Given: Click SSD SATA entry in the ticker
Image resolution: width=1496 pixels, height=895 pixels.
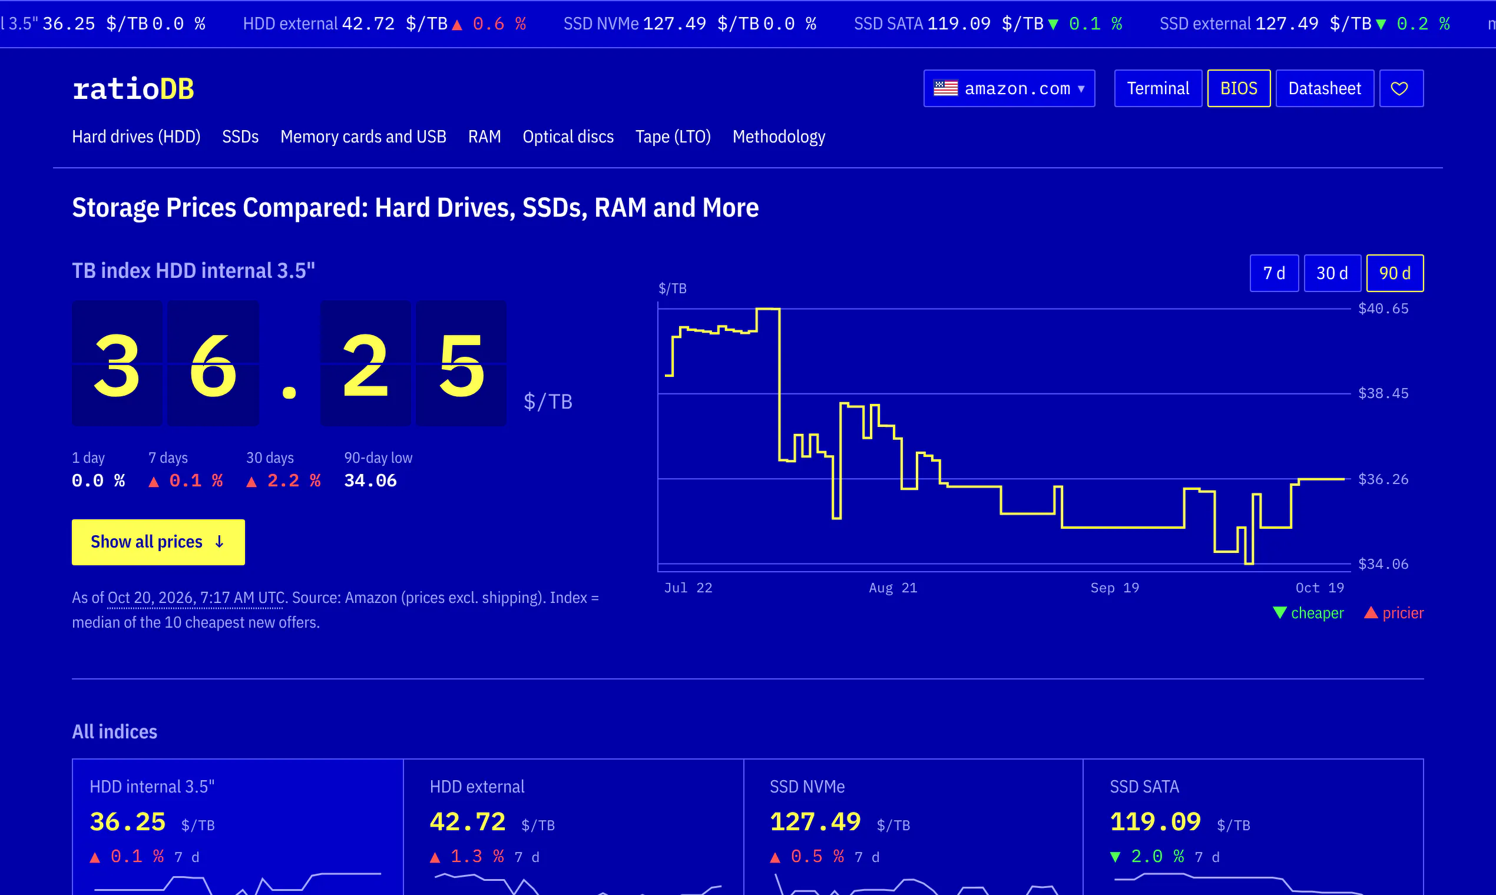Looking at the screenshot, I should pyautogui.click(x=988, y=24).
